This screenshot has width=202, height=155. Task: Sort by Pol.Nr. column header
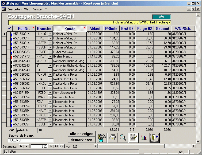(x=24, y=28)
